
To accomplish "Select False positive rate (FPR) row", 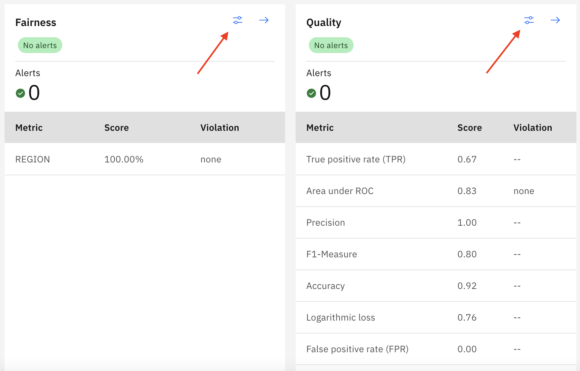I will pos(436,349).
